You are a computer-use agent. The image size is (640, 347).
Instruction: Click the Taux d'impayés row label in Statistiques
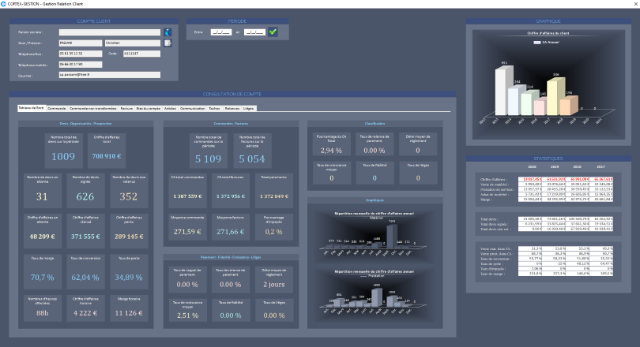point(494,269)
